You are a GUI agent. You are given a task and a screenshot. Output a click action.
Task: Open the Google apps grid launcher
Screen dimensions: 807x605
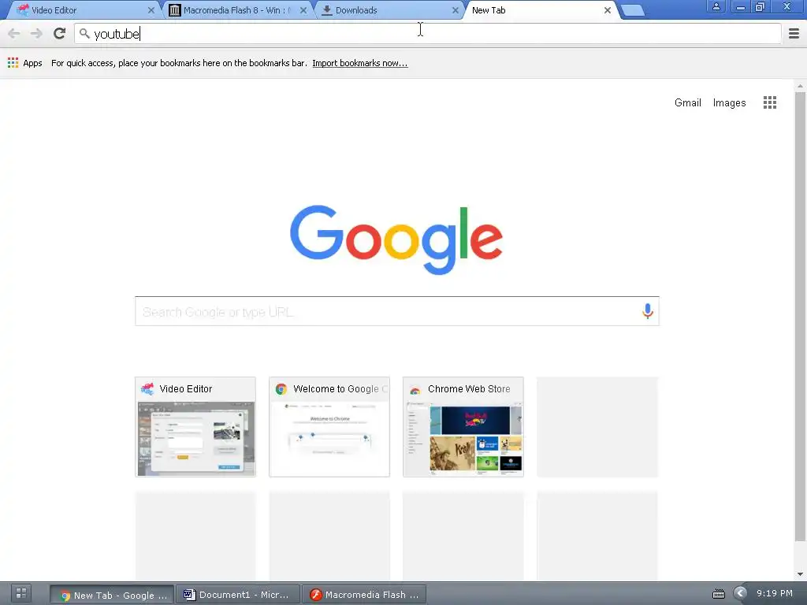coord(769,102)
